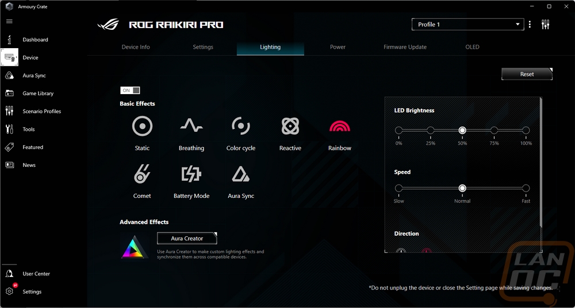Switch to the Firmware Update tab

point(405,47)
